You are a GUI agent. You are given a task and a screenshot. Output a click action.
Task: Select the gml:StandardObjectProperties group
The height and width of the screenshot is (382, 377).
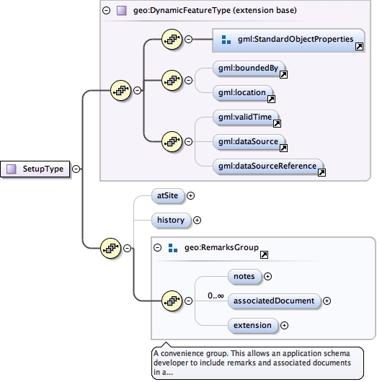288,40
